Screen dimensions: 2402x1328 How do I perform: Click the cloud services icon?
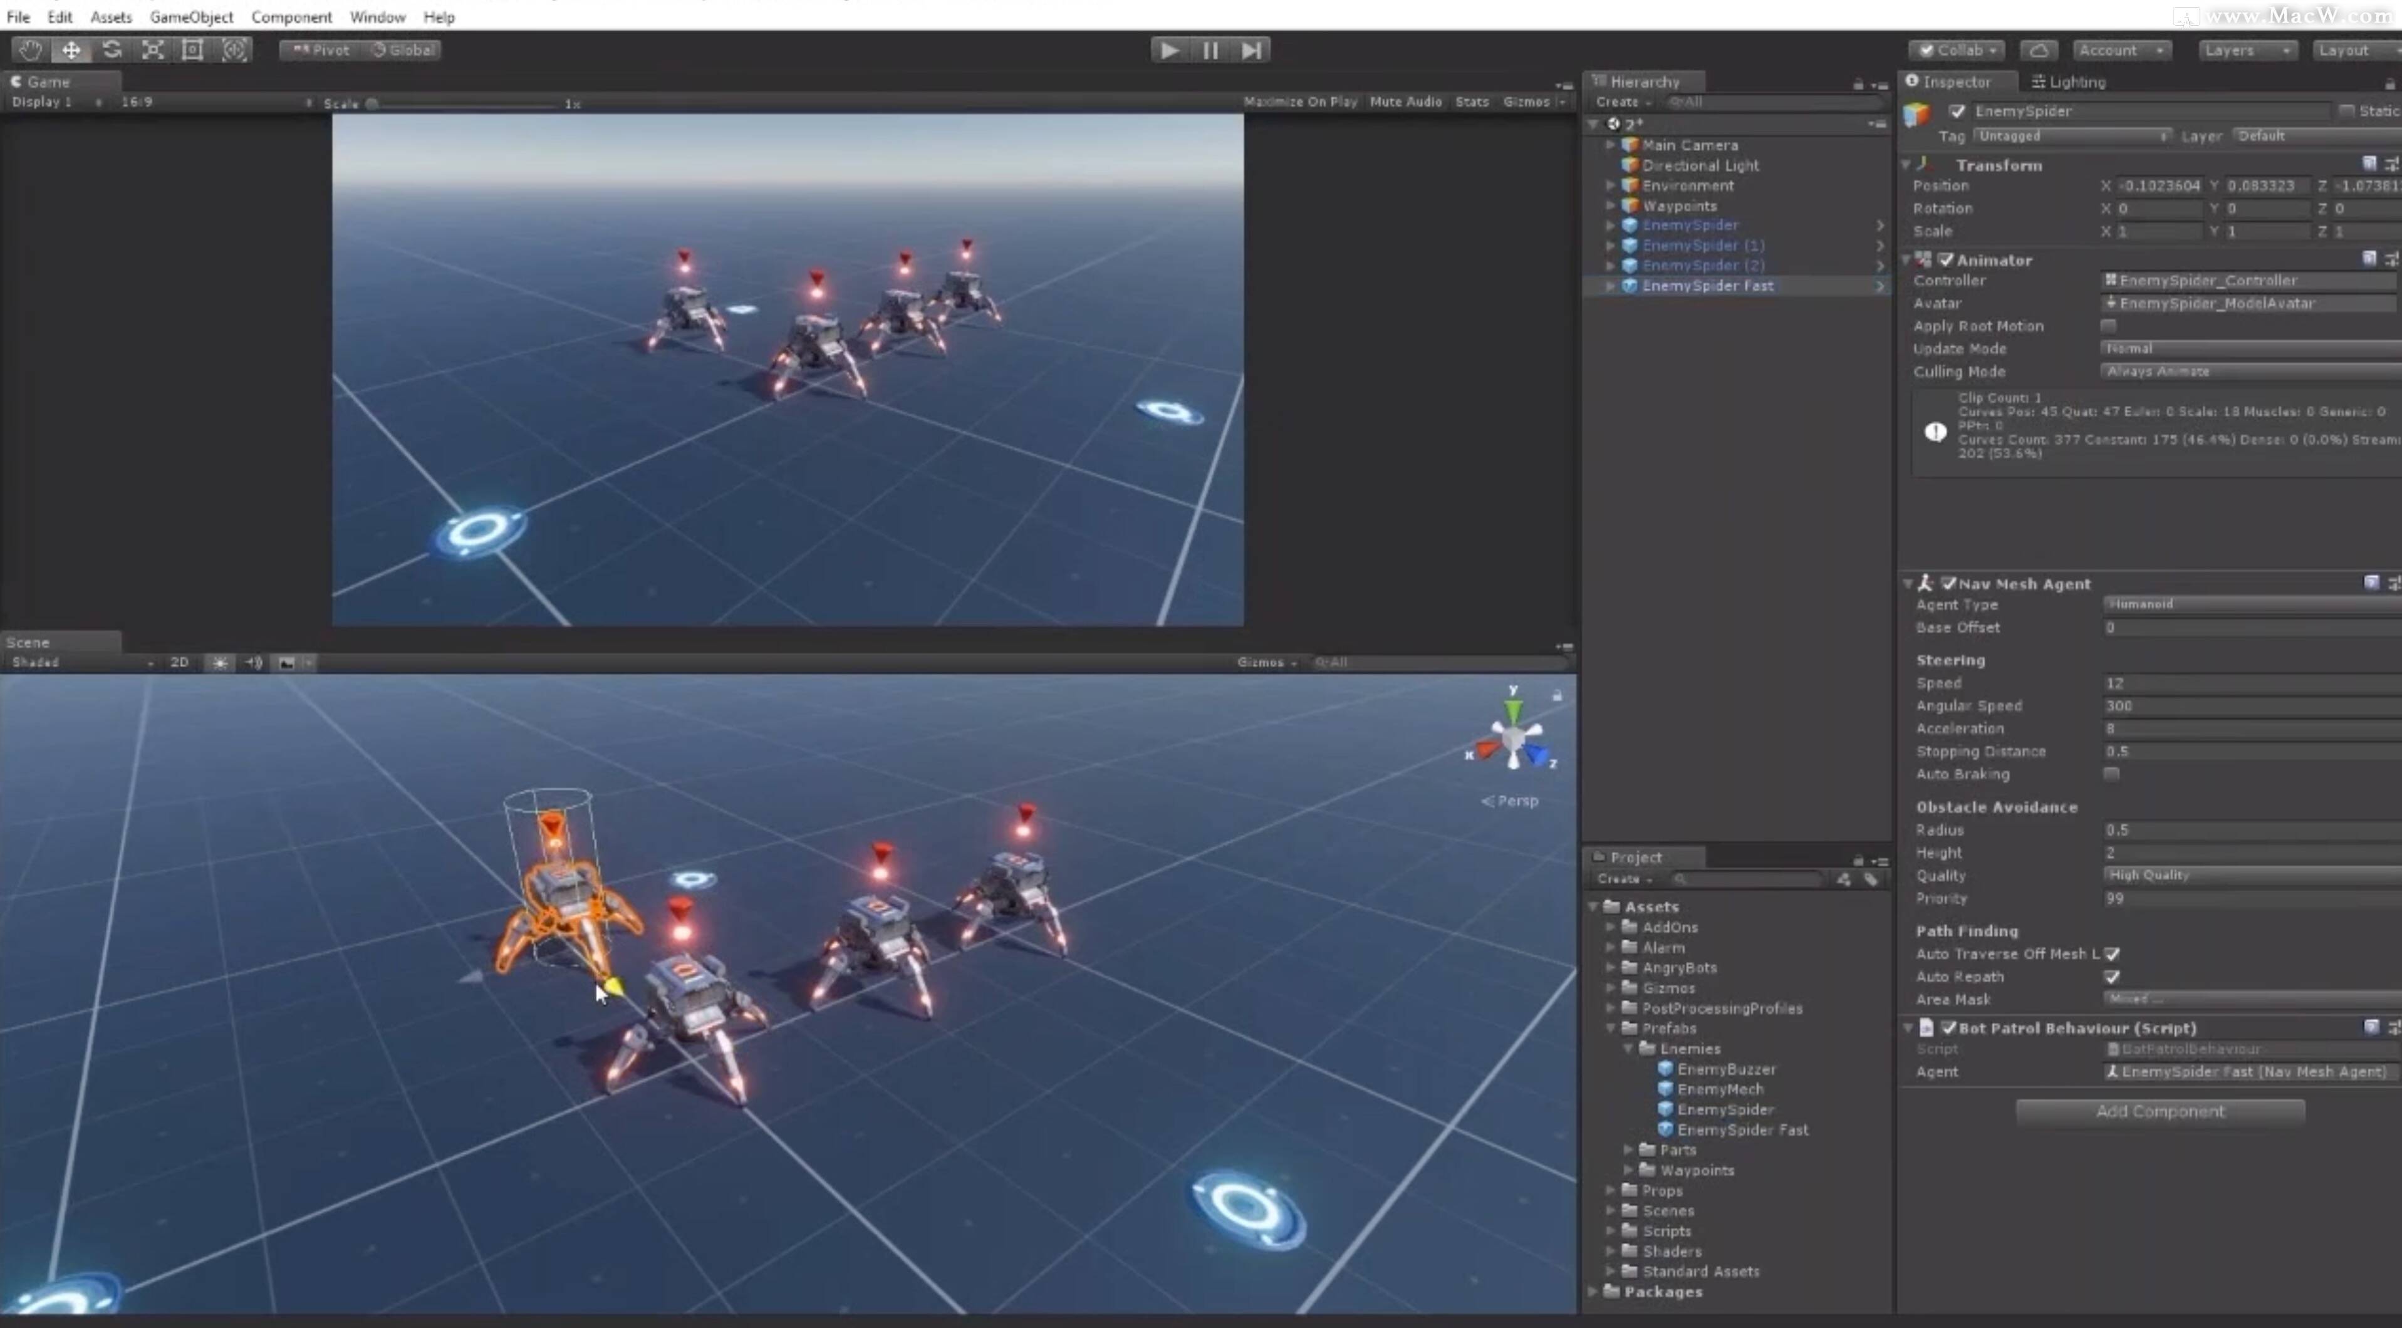pos(2039,50)
